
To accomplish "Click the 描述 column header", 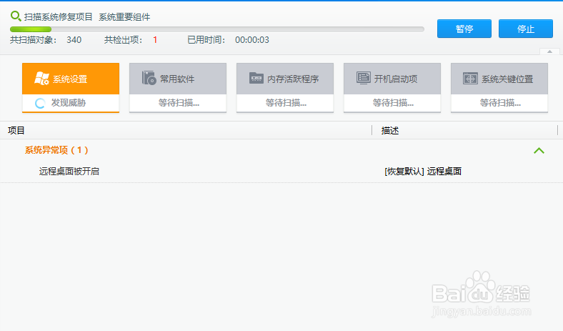I will tap(390, 130).
